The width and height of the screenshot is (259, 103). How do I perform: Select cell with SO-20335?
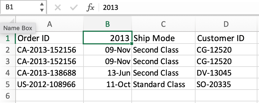pos(226,84)
